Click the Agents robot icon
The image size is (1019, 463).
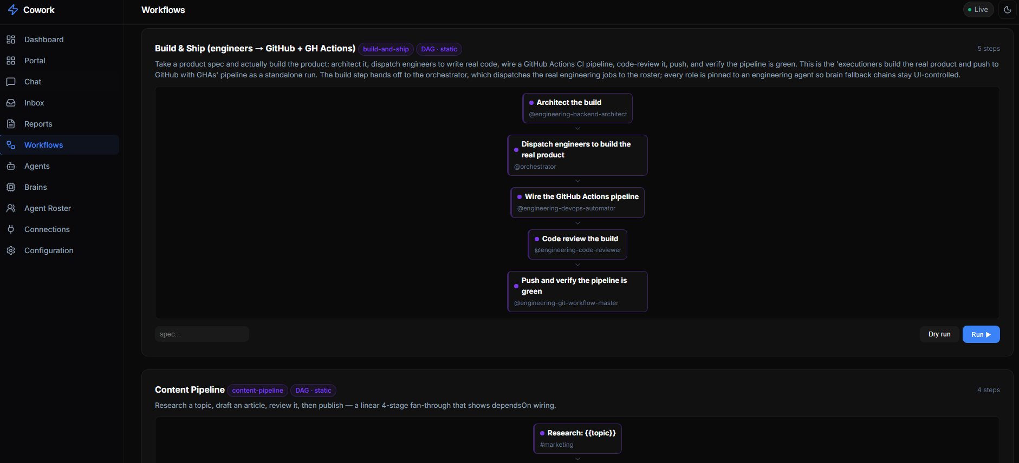point(11,166)
